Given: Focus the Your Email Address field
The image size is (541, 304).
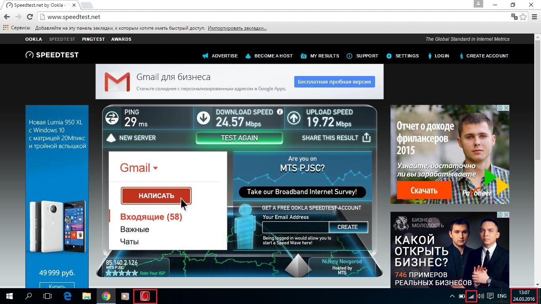Looking at the screenshot, I should click(x=295, y=227).
